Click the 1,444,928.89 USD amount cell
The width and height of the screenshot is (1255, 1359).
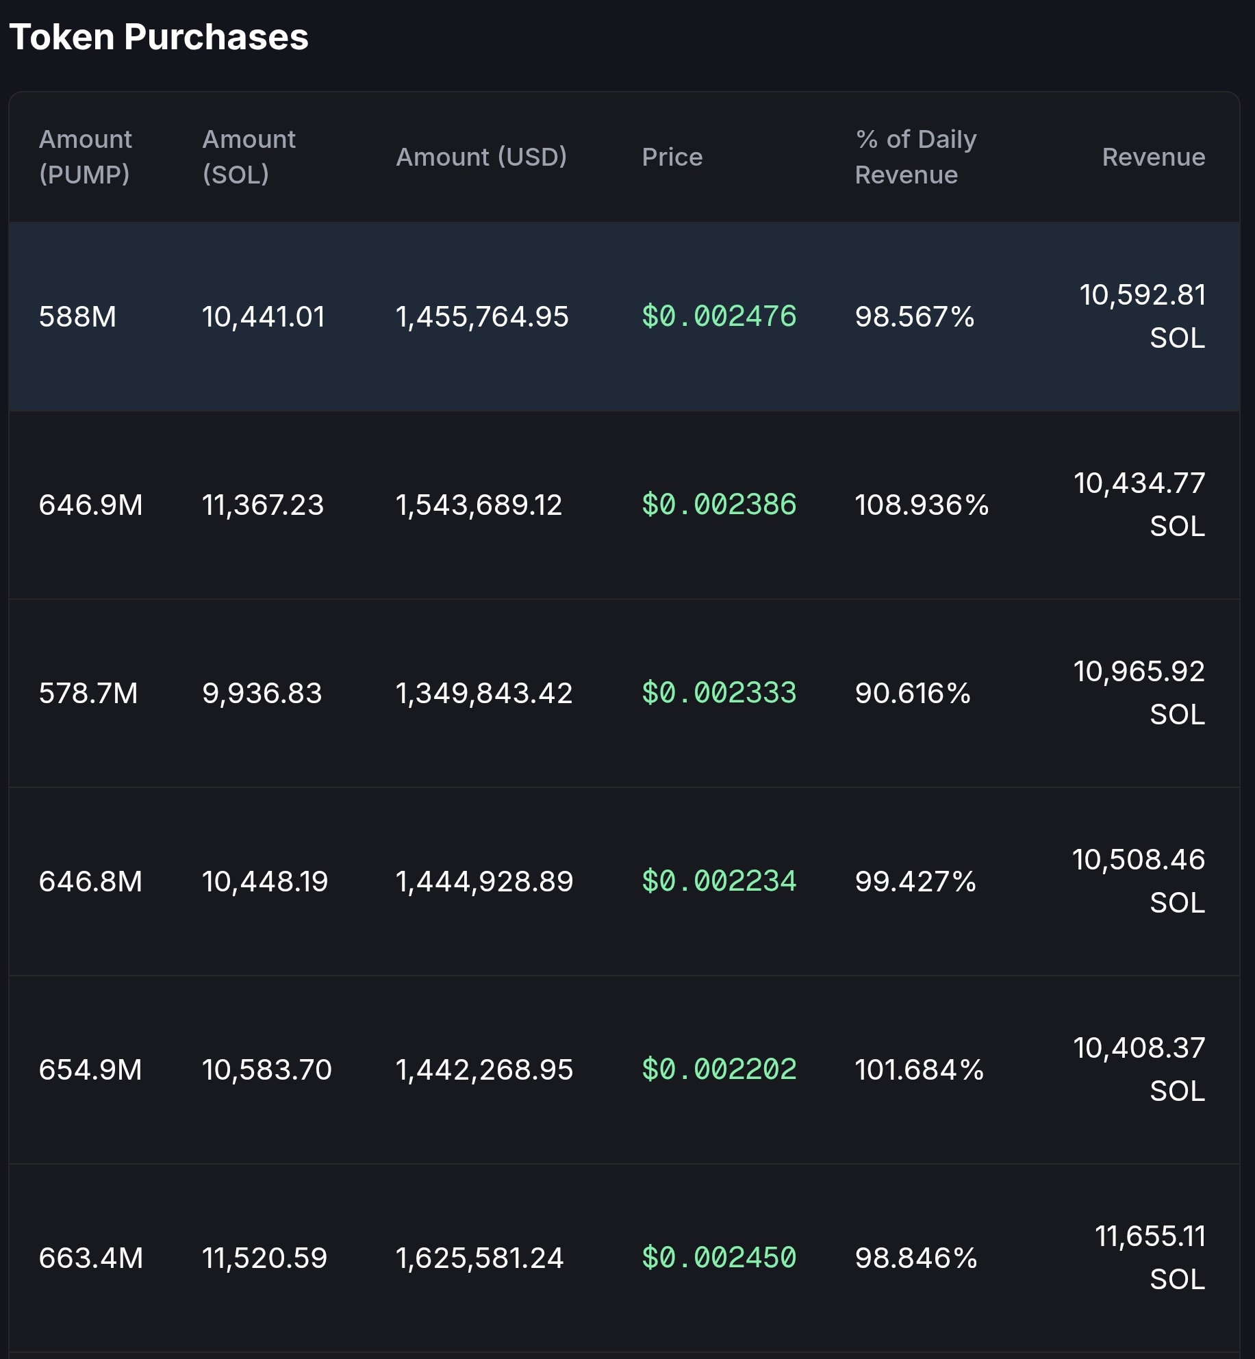click(x=484, y=881)
